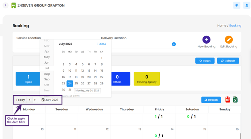Select Apr in the month list
The height and width of the screenshot is (139, 251).
tap(47, 52)
